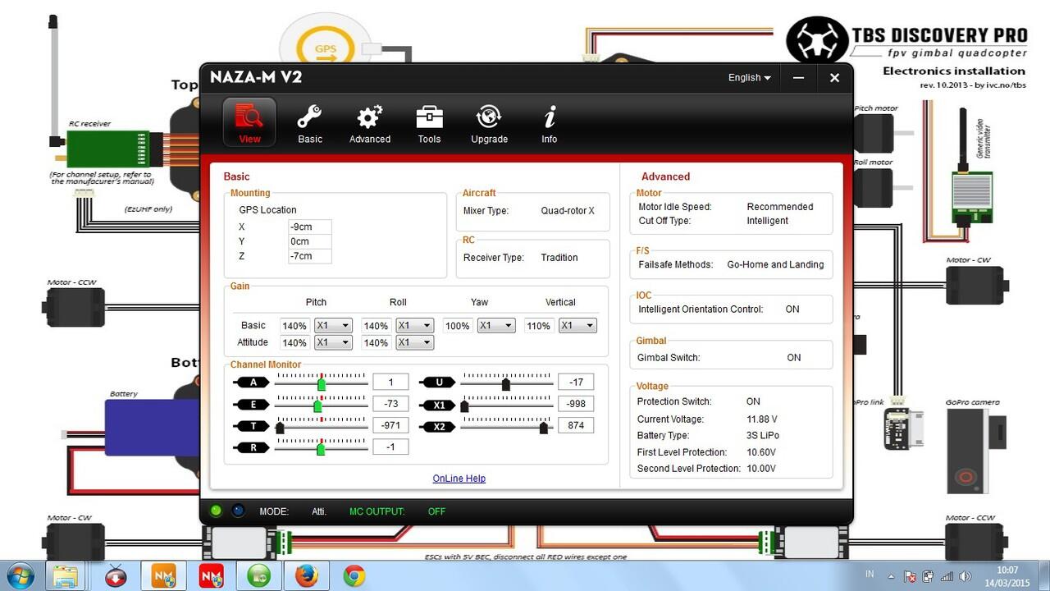Click the Current Voltage 11.88 V value

(762, 419)
